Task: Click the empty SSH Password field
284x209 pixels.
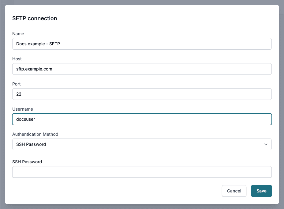Action: (142, 172)
